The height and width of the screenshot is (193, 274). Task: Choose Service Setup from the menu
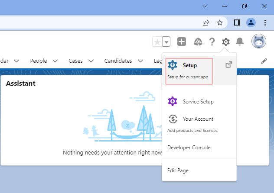(x=198, y=102)
